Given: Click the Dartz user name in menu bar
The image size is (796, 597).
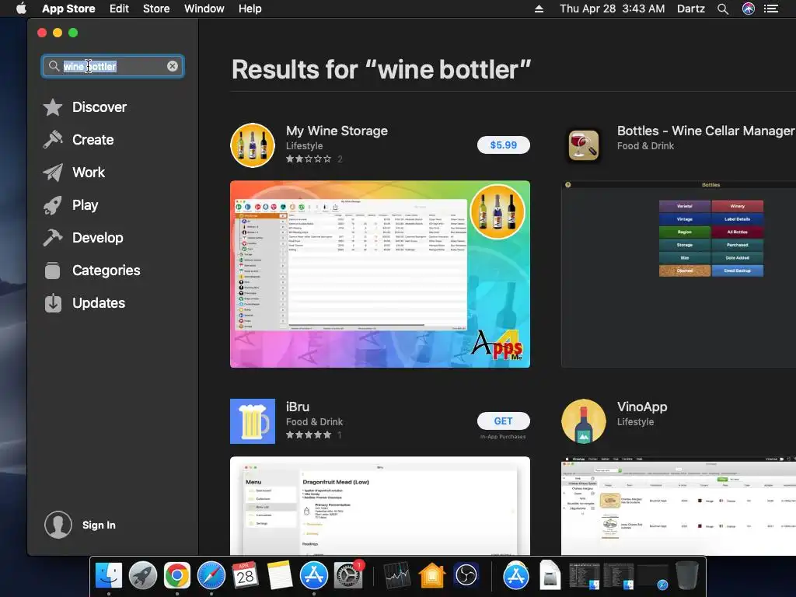Looking at the screenshot, I should click(x=691, y=9).
